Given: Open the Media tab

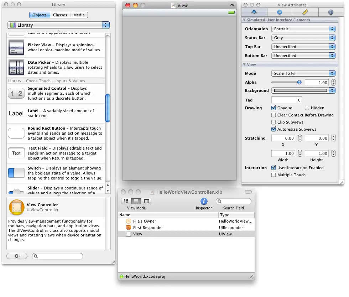Looking at the screenshot, I should coord(79,15).
